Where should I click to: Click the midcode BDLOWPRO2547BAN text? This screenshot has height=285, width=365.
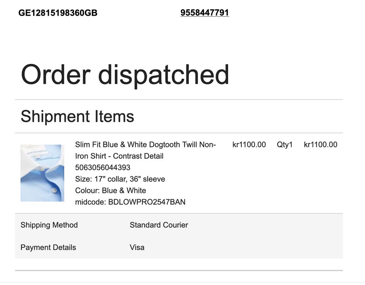click(130, 202)
